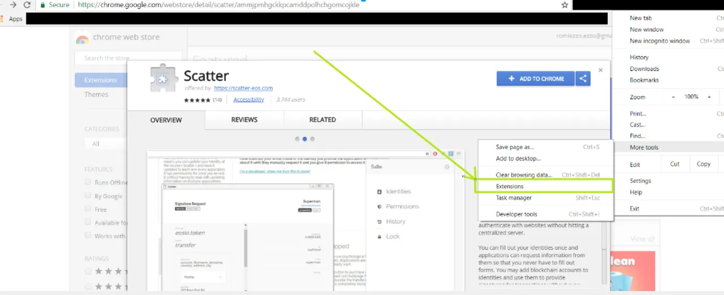This screenshot has height=295, width=724.
Task: Close the Scatter detail dialog
Action: coord(601,70)
